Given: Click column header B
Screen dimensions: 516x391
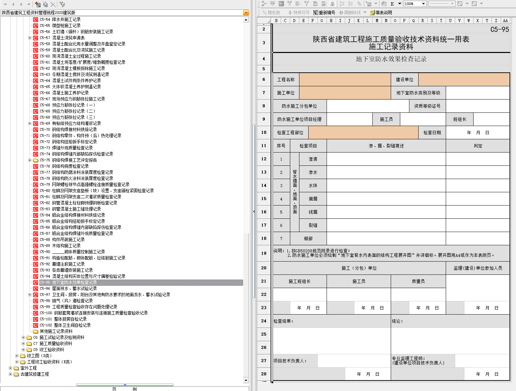Looking at the screenshot, I should coord(276,20).
